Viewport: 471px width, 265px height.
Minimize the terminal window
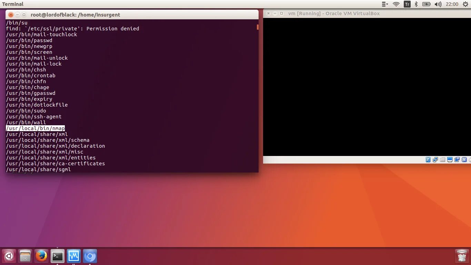pyautogui.click(x=17, y=14)
